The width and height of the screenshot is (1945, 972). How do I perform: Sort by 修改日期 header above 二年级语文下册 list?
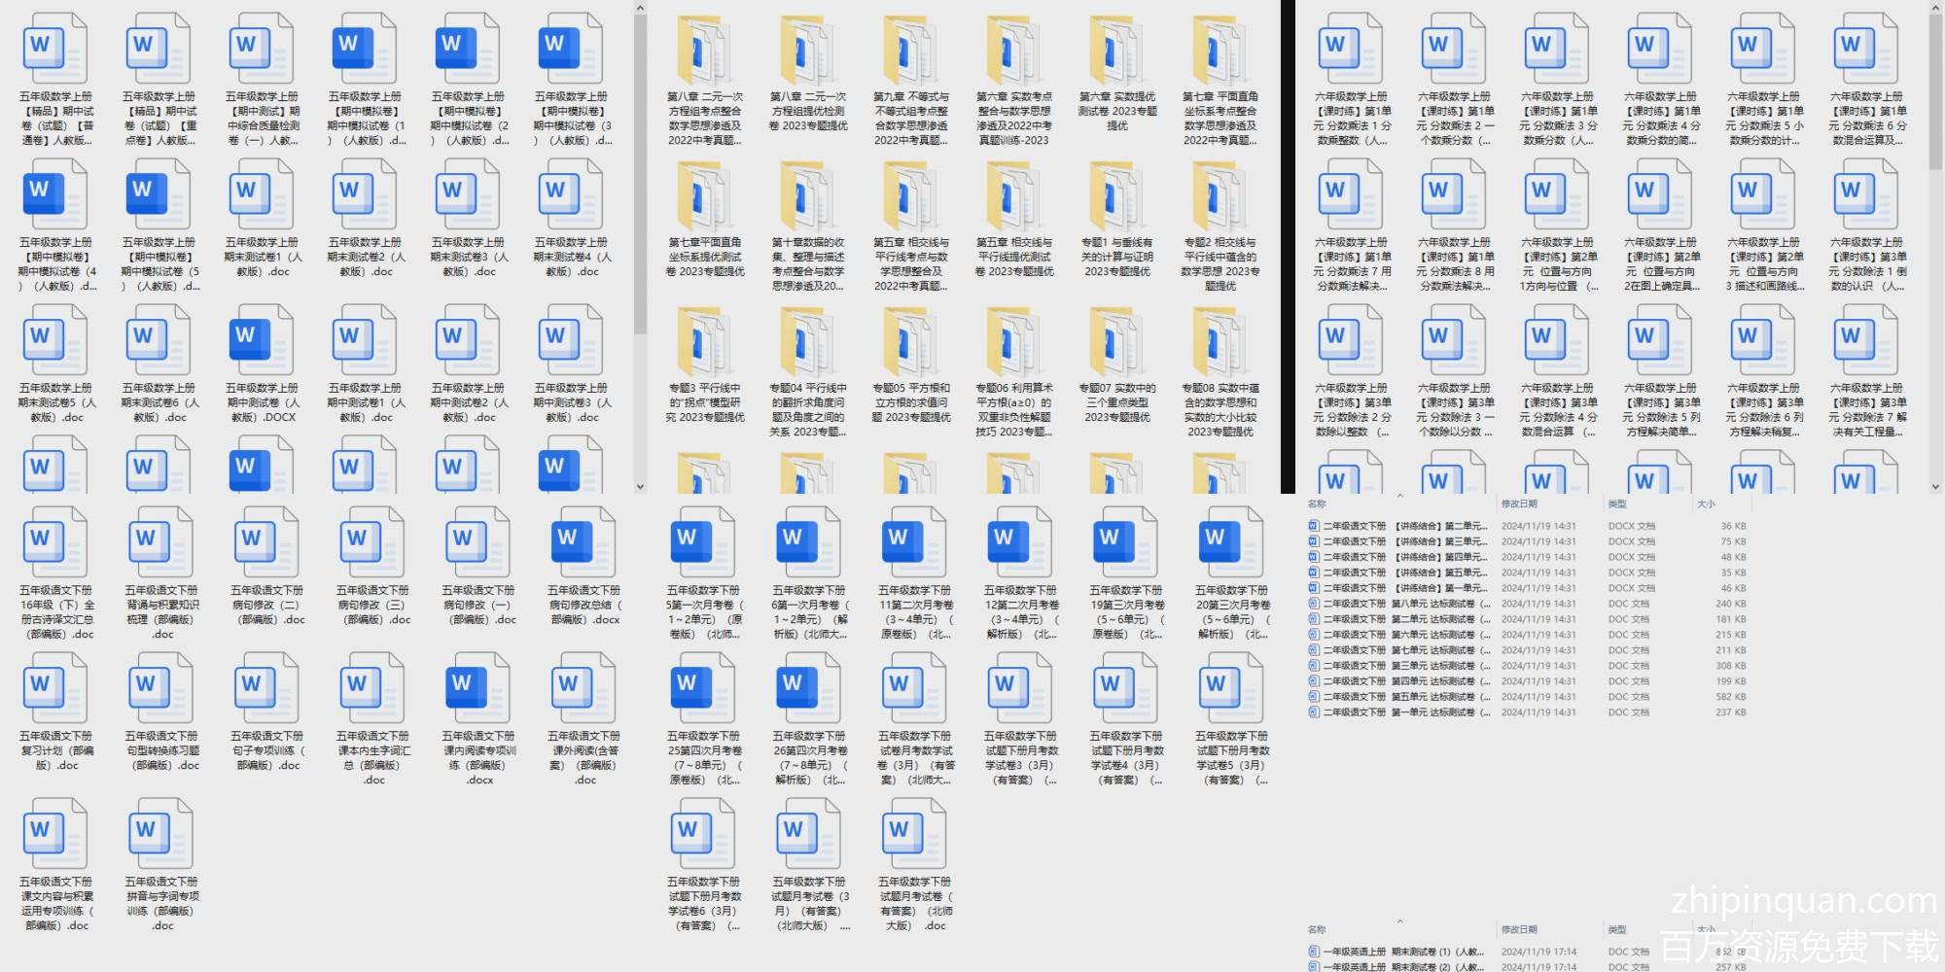(1519, 503)
